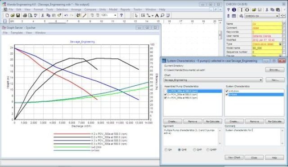This screenshot has height=167, width=288.
Task: Open the Reports menu
Action: (125, 9)
